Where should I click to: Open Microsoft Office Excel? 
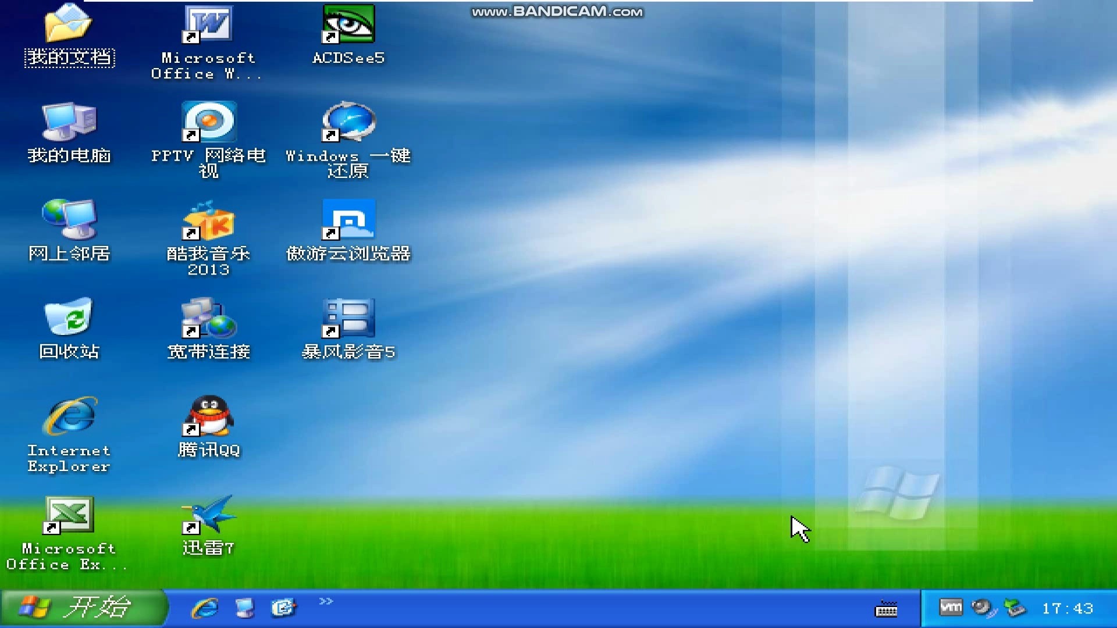pyautogui.click(x=69, y=516)
